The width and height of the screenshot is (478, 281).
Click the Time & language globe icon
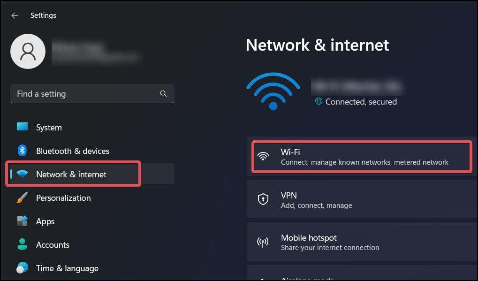[22, 268]
